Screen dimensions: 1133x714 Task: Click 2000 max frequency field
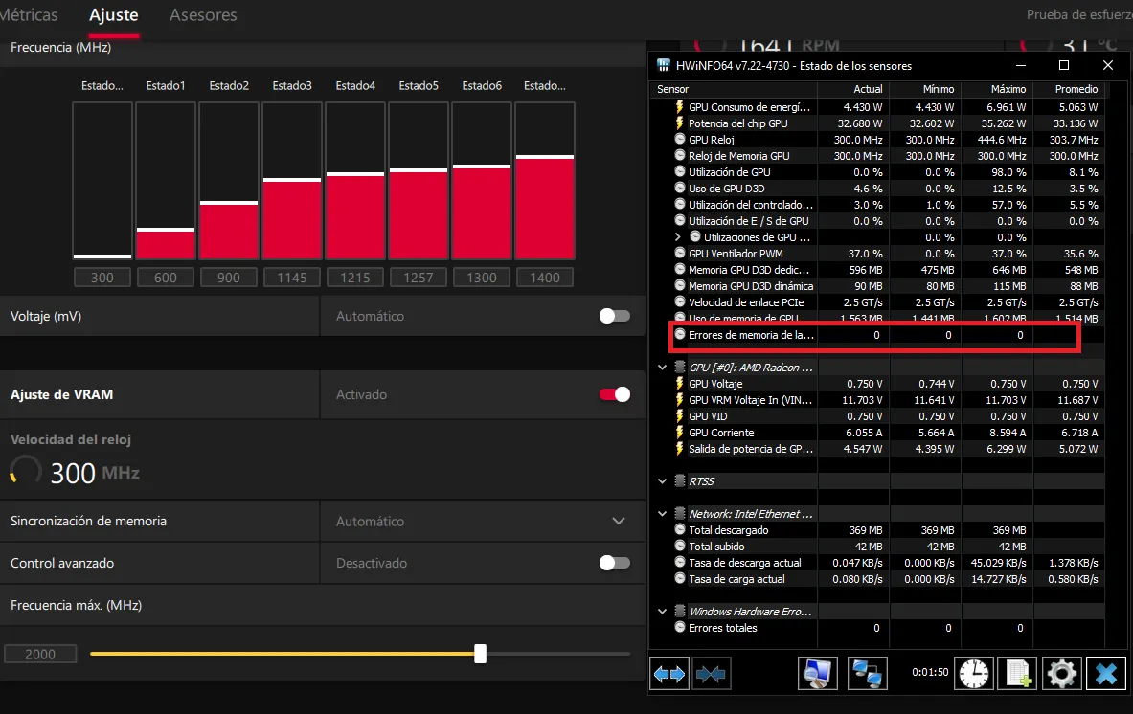(40, 654)
